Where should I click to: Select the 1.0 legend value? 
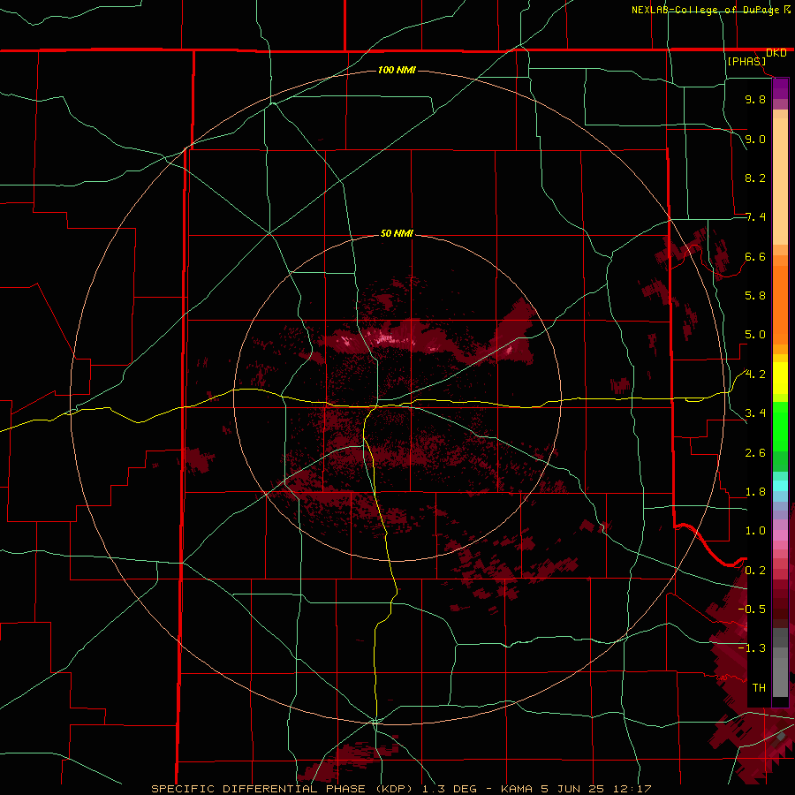755,531
